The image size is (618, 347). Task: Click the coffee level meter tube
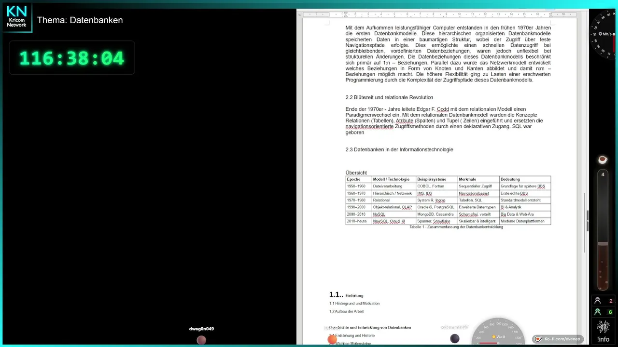(603, 230)
